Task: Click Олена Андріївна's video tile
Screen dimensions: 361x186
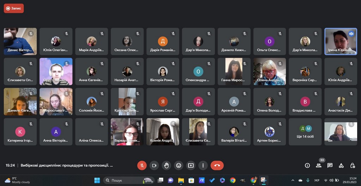Action: coord(269,72)
